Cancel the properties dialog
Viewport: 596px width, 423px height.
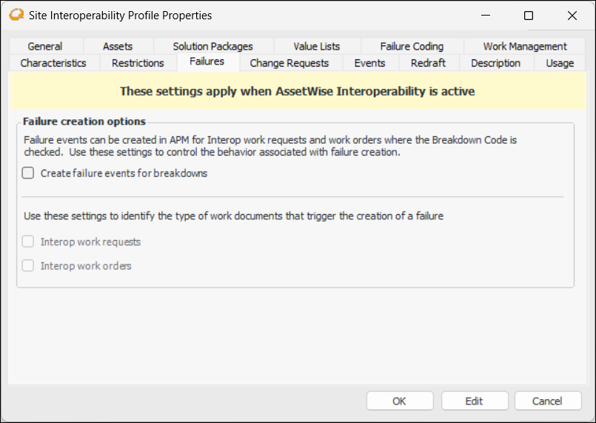547,401
